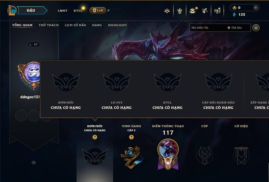
Task: Click the question mark under Đơn/Đôi
Action: pyautogui.click(x=95, y=137)
